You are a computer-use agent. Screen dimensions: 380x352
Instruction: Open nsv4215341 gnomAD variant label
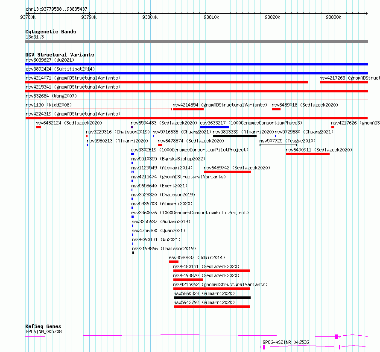point(73,87)
